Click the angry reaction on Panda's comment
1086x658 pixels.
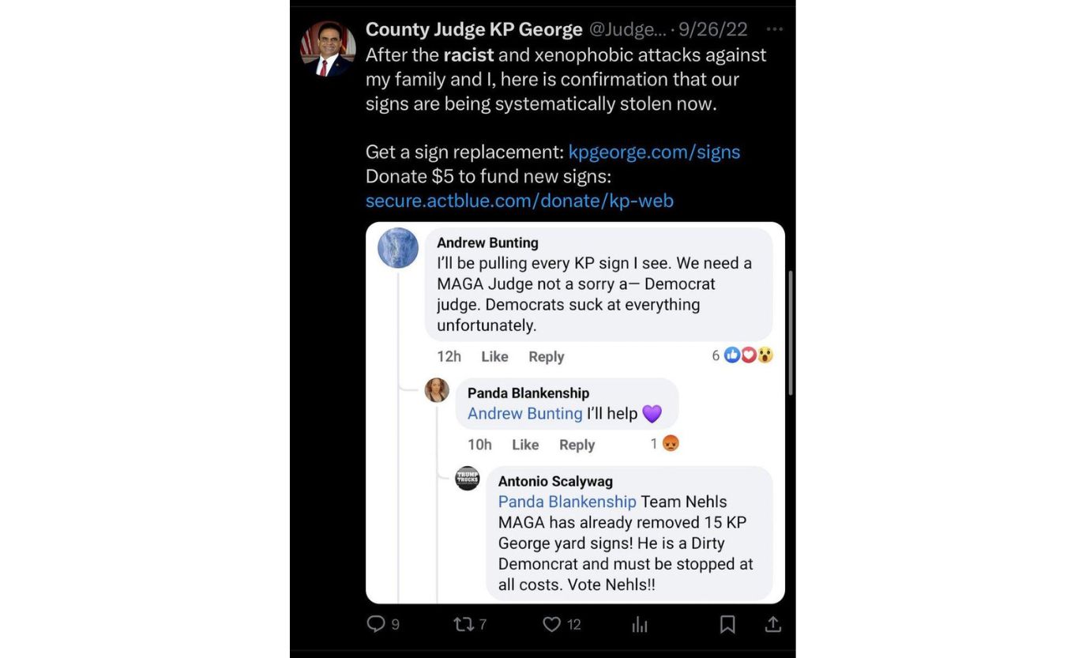pyautogui.click(x=671, y=444)
